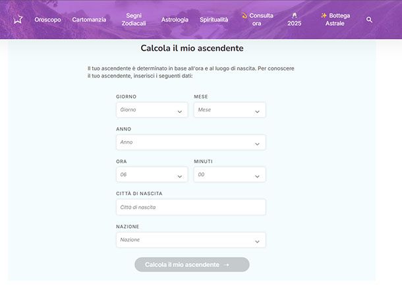The width and height of the screenshot is (402, 288).
Task: Open the search magnifier icon
Action: click(369, 20)
